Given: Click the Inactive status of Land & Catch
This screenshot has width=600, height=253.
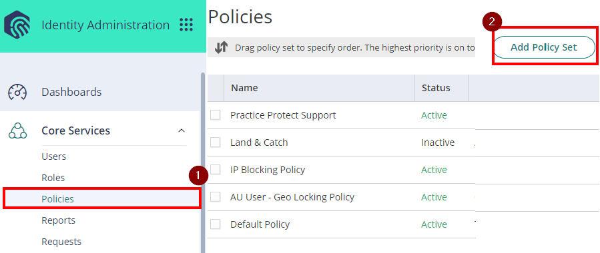Looking at the screenshot, I should pos(438,142).
